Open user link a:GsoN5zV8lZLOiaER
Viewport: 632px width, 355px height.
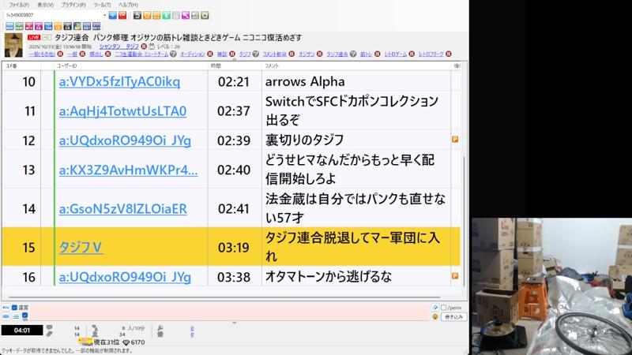(x=123, y=209)
